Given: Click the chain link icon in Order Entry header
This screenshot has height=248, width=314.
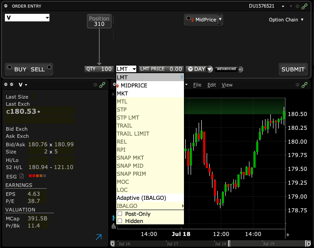Looking at the screenshot, I should coord(306,6).
